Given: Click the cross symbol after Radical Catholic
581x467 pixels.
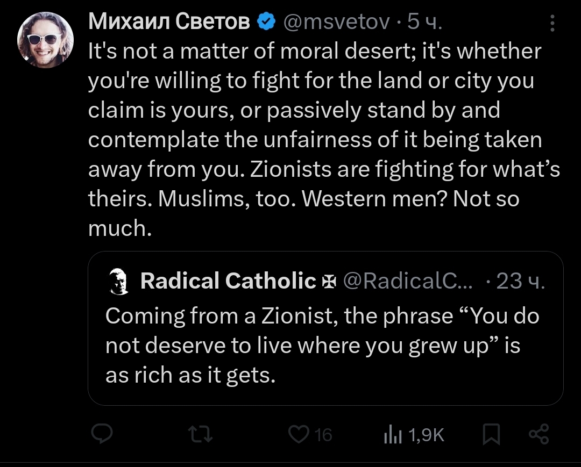Looking at the screenshot, I should (x=328, y=282).
